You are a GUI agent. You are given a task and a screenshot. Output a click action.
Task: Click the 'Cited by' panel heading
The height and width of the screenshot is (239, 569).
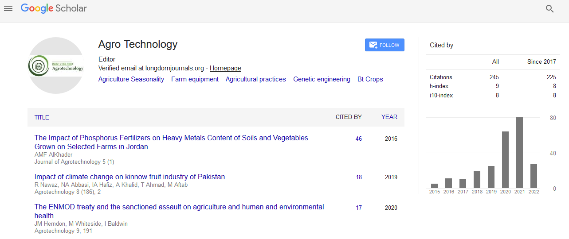click(x=441, y=45)
